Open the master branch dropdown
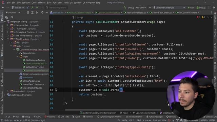The height and width of the screenshot is (122, 217). (x=18, y=7)
